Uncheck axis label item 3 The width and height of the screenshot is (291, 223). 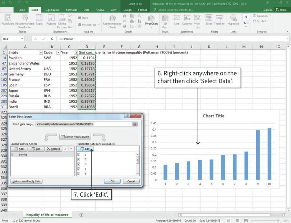[79, 164]
